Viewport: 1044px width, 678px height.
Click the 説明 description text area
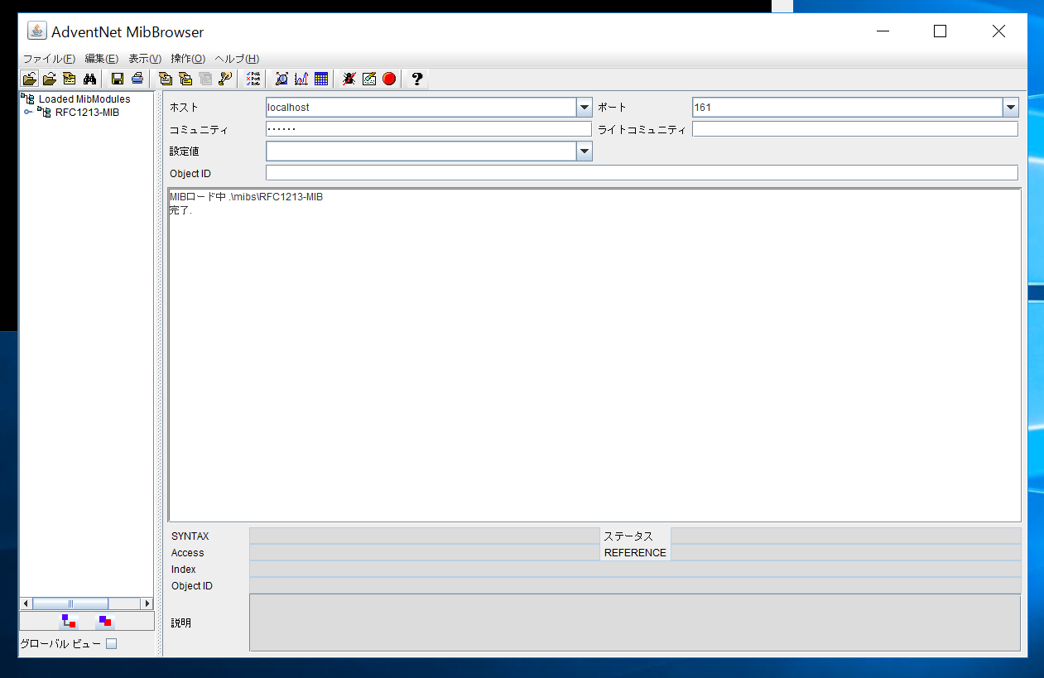click(635, 623)
